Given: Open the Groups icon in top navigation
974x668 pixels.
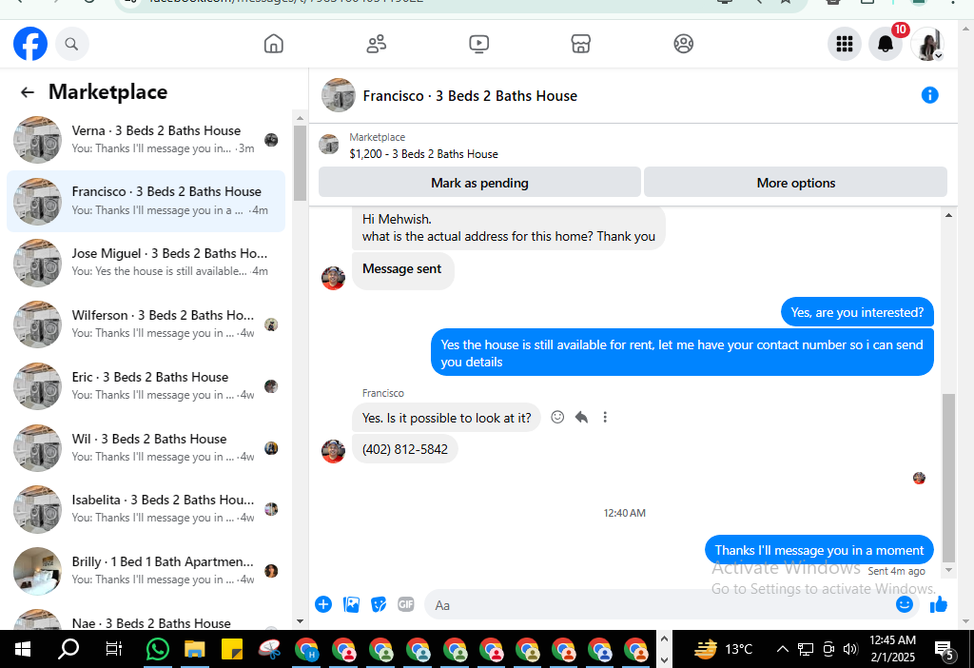Looking at the screenshot, I should (683, 44).
